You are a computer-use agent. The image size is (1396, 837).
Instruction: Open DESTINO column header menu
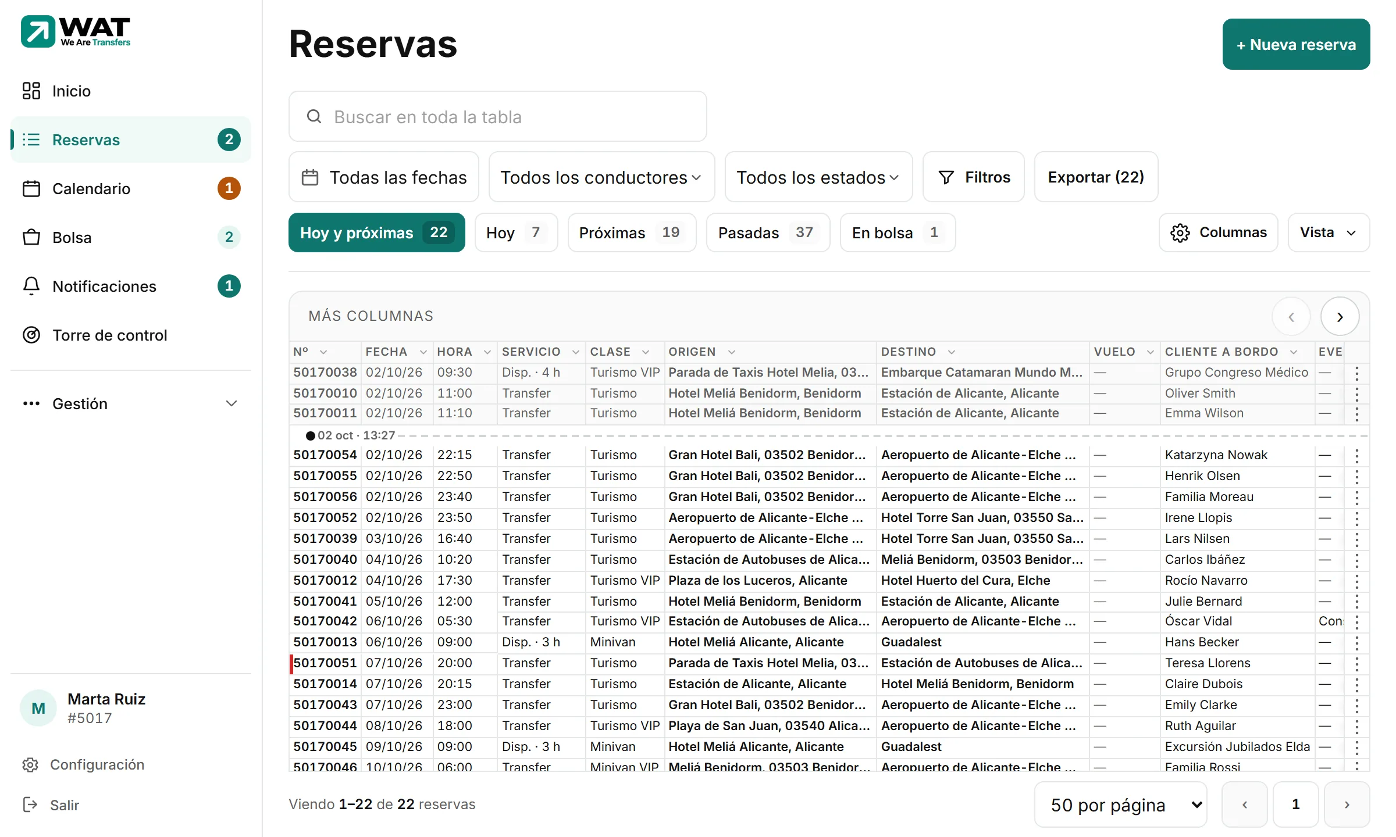point(952,352)
